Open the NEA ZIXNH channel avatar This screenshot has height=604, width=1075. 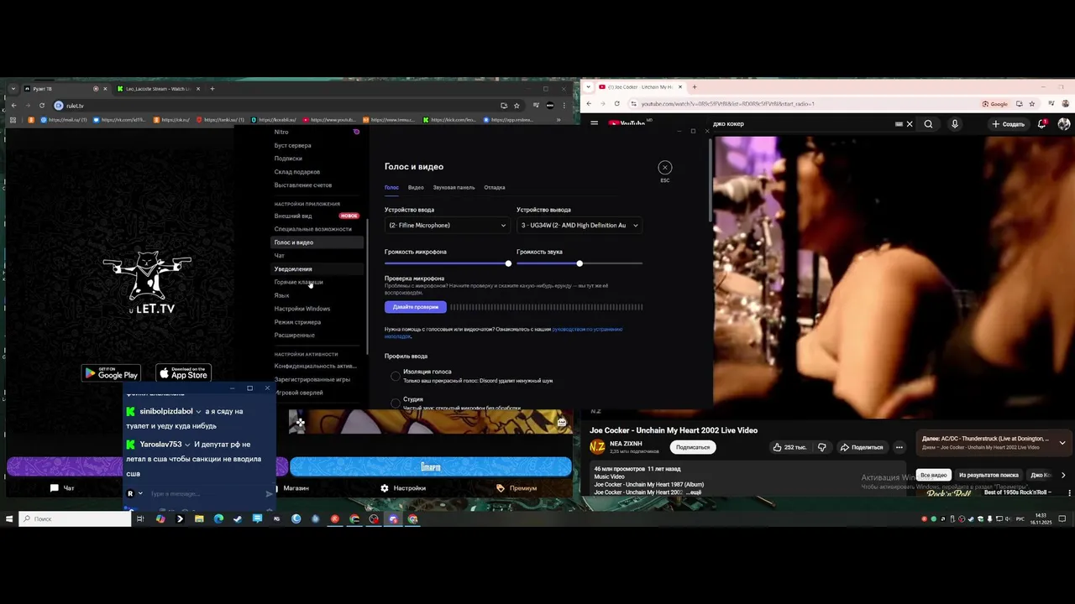click(597, 447)
